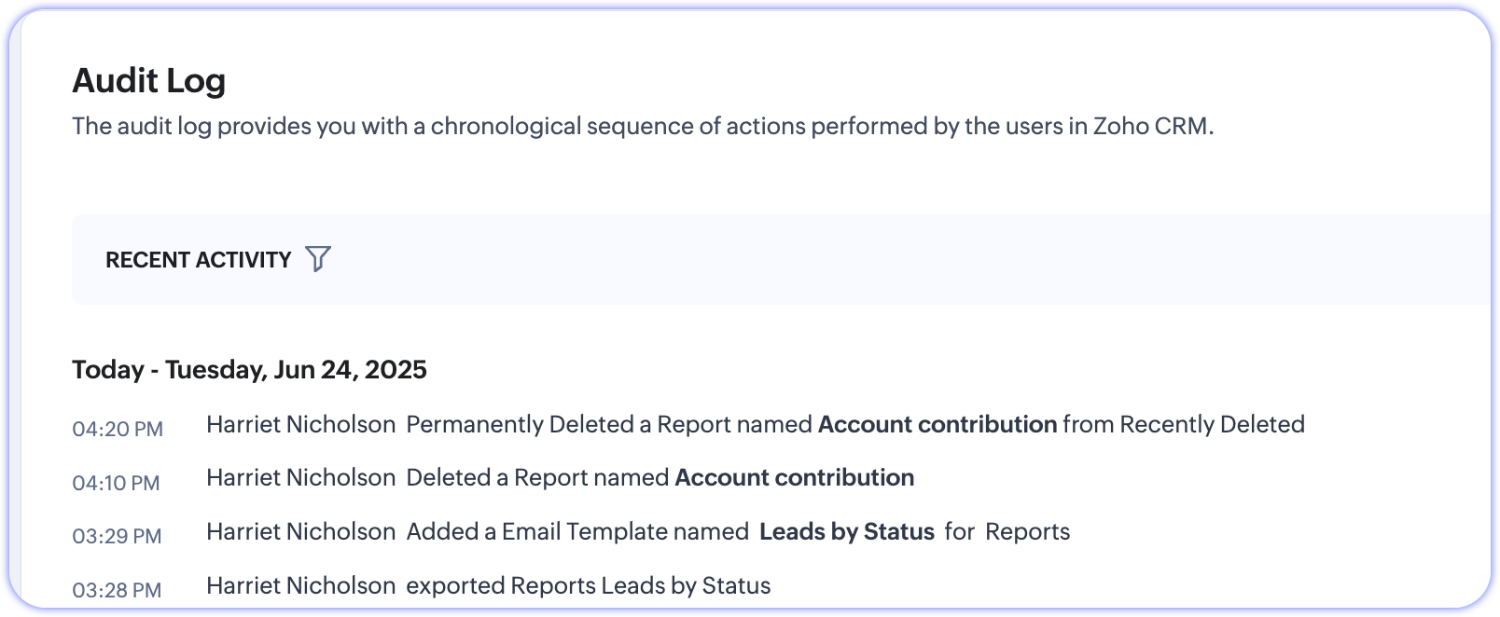Click Harriet Nicholson in the 03:29 PM entry
Screen dimensions: 1500x617
click(x=300, y=532)
